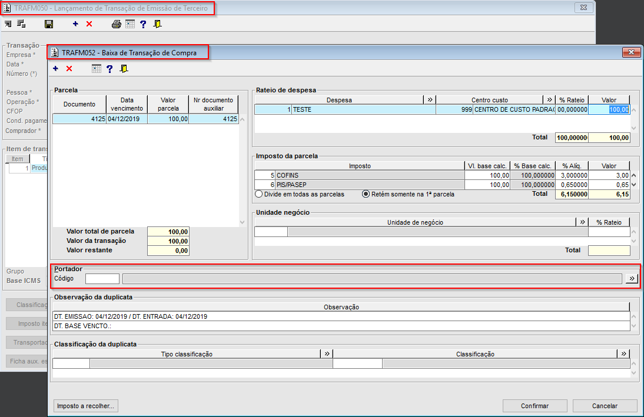Open the Despesa lookup (») button
644x417 pixels.
click(x=430, y=100)
